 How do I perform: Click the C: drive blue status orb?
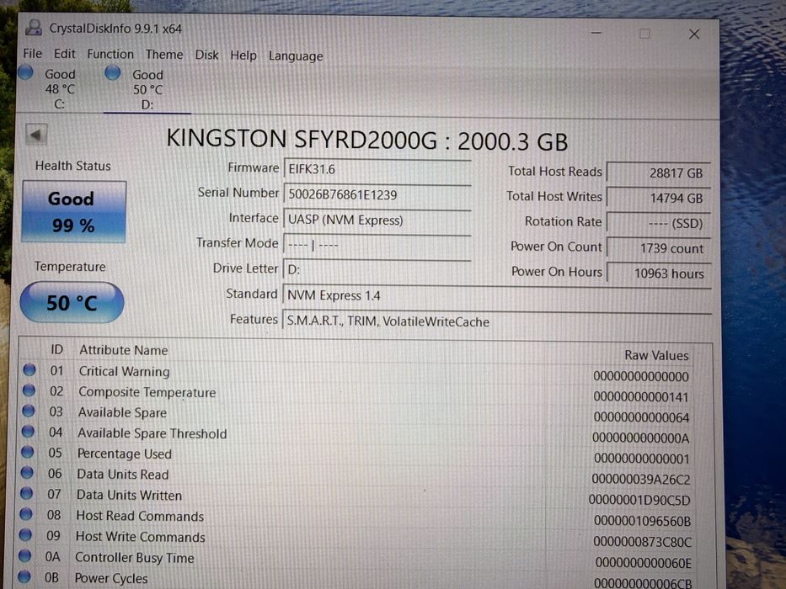[x=25, y=73]
